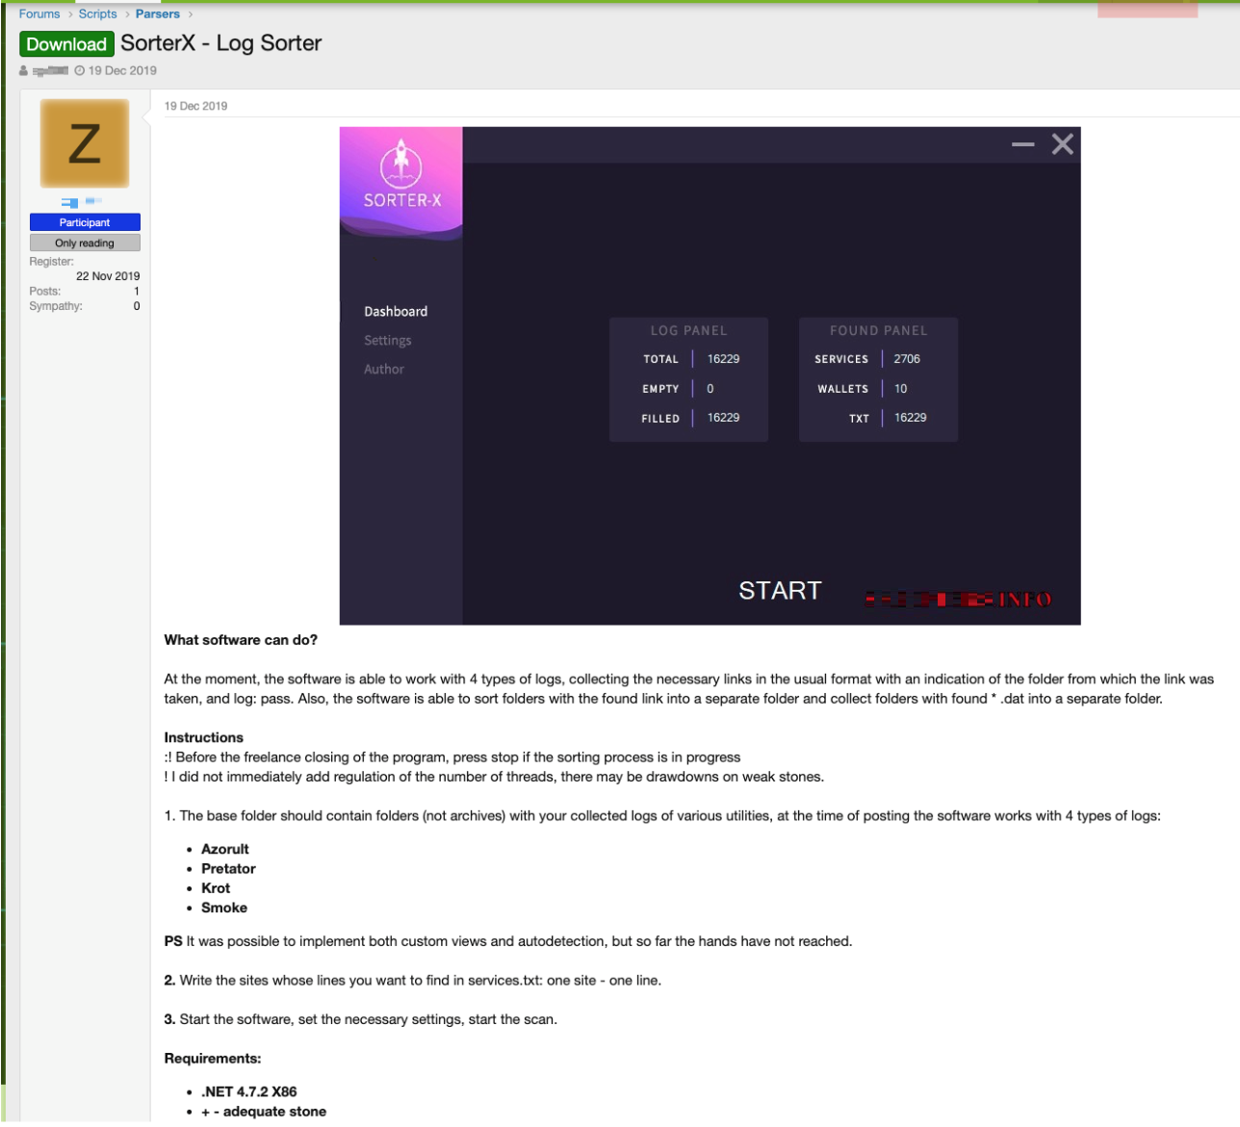Click the post date above the embedded image
The height and width of the screenshot is (1127, 1240).
195,107
